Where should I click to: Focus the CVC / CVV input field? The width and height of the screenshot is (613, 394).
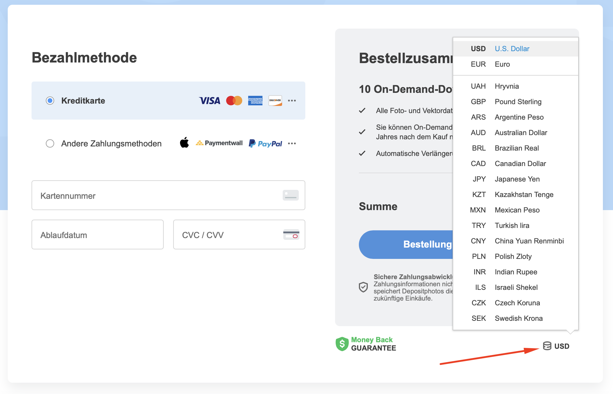point(239,234)
